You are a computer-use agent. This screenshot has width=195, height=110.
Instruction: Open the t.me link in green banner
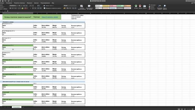(50, 17)
